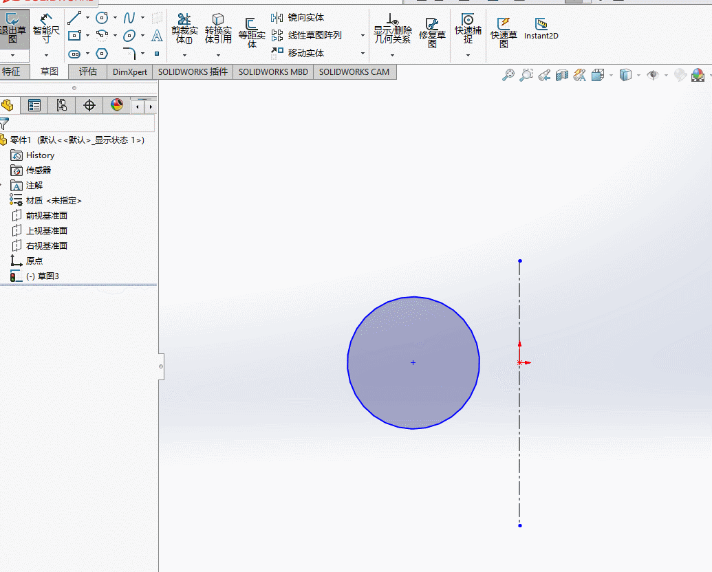
Task: Open the Rectangle tool dropdown arrow
Action: (87, 36)
